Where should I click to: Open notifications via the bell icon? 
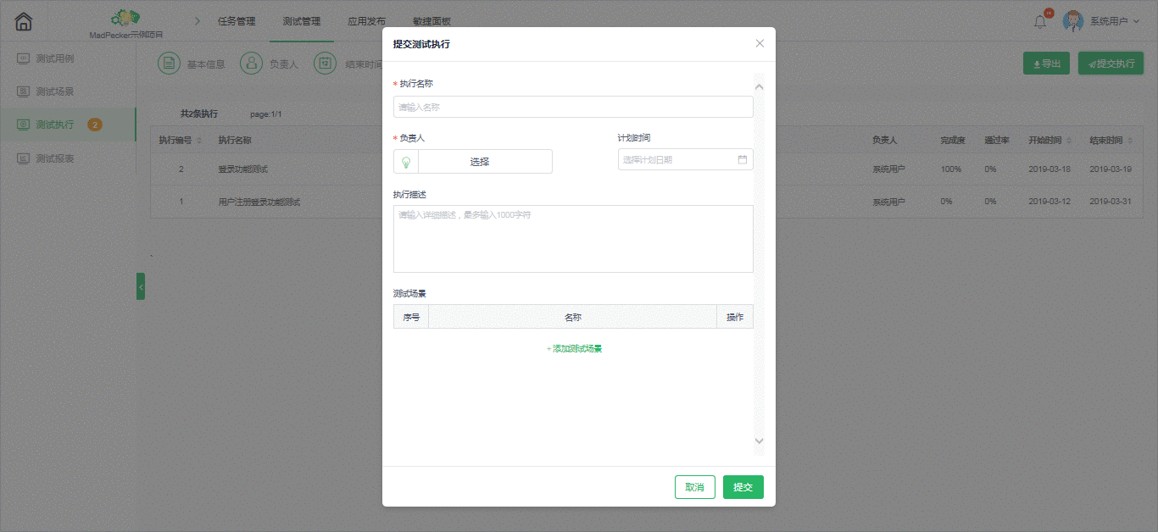tap(1040, 20)
